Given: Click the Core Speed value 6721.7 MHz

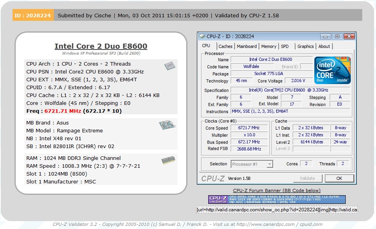Looking at the screenshot, I should pos(249,128).
